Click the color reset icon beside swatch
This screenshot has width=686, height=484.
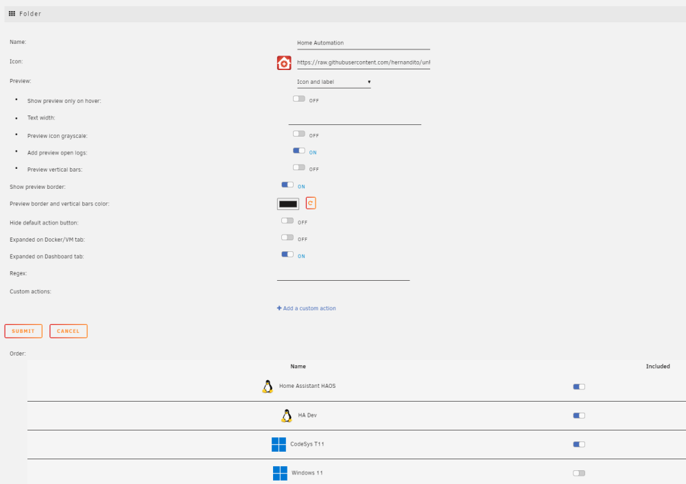click(311, 203)
